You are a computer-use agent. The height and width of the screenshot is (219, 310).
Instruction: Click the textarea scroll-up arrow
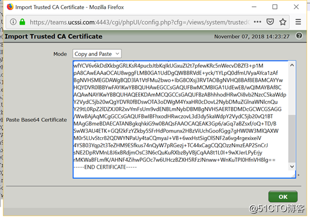point(292,65)
